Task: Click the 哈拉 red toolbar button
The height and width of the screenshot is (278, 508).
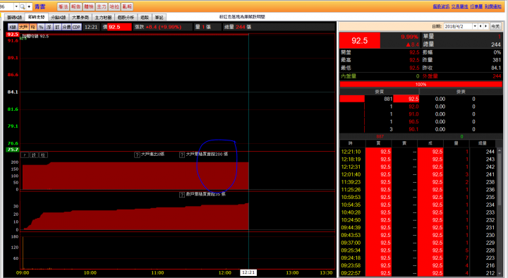Action: (114, 6)
